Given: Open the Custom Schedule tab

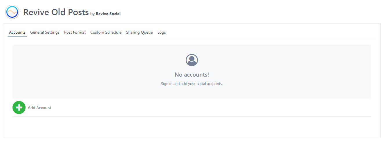Looking at the screenshot, I should click(x=106, y=32).
